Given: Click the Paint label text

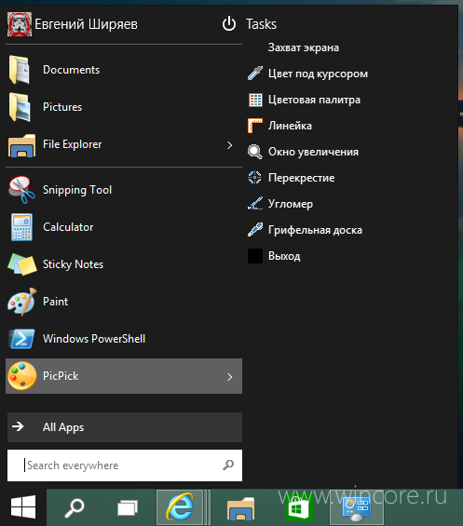Looking at the screenshot, I should [x=55, y=302].
